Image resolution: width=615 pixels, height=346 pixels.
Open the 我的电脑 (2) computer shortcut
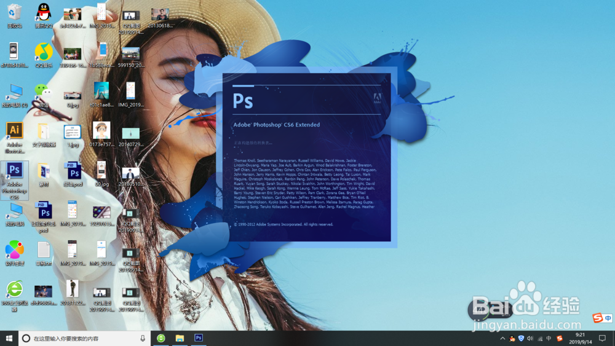tap(15, 95)
